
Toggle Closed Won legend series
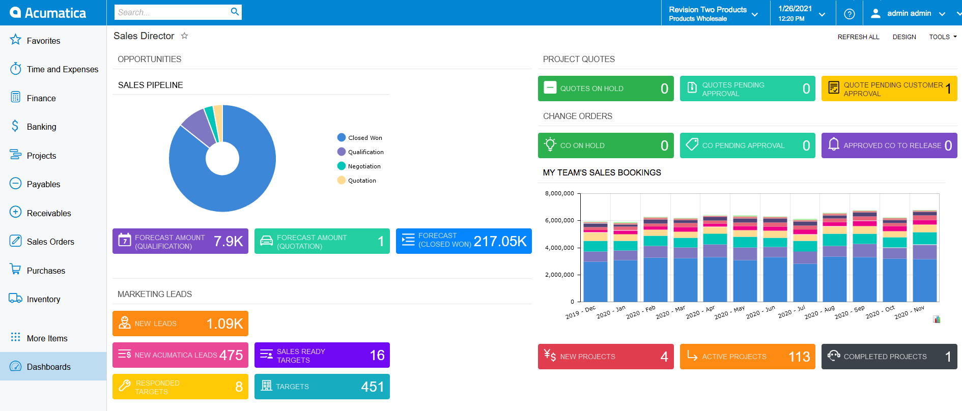coord(359,137)
